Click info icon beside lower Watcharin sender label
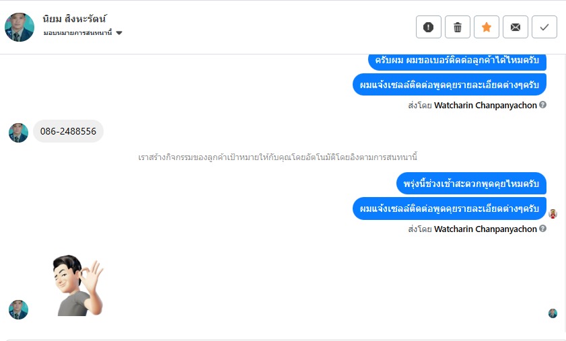The width and height of the screenshot is (566, 341). [x=543, y=229]
